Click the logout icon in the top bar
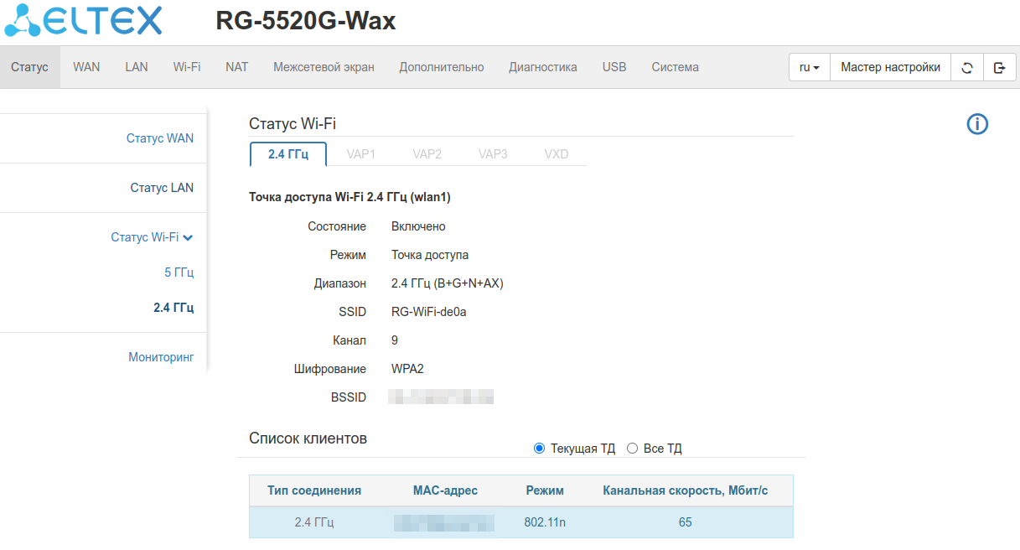This screenshot has width=1020, height=550. tap(999, 68)
